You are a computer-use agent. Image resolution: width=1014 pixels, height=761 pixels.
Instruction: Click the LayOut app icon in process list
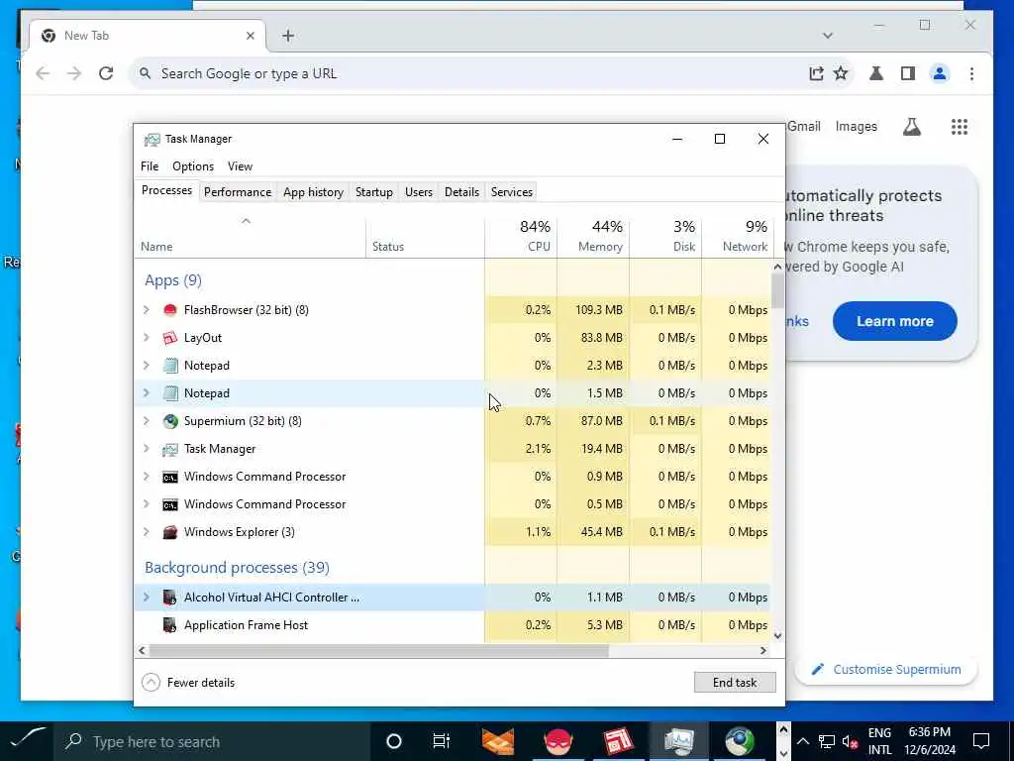click(x=170, y=338)
